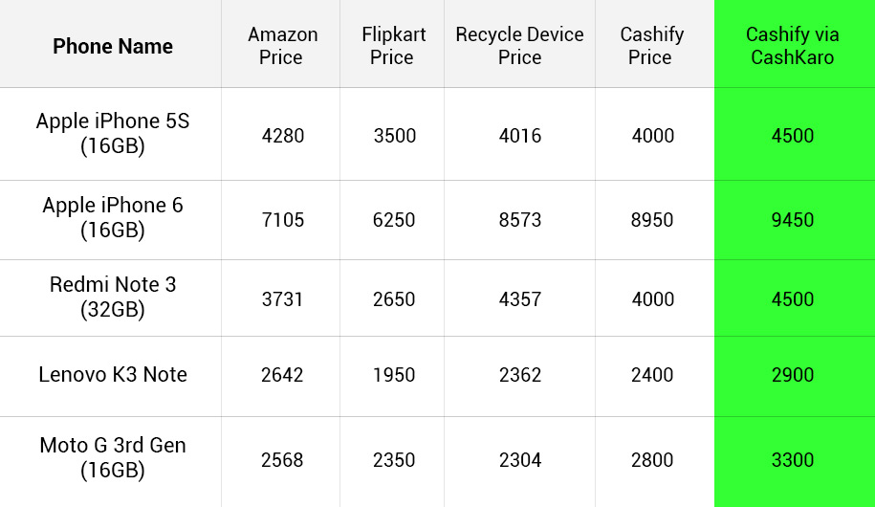Select the green cell showing 2900
875x507 pixels.
tap(793, 375)
